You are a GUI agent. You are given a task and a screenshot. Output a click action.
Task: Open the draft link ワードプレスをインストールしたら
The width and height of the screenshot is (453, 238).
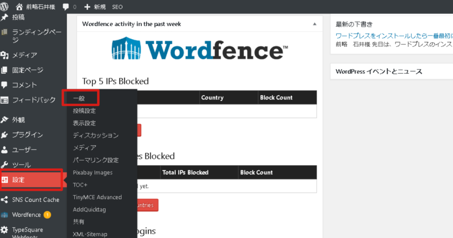coord(394,36)
